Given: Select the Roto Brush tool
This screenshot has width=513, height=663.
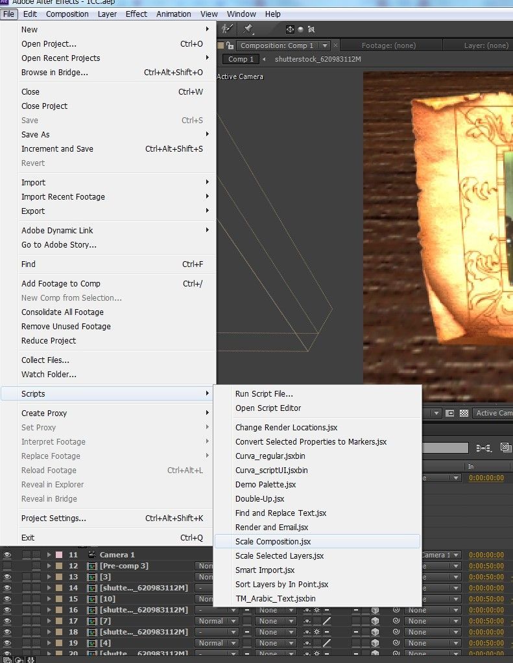Looking at the screenshot, I should [x=227, y=29].
